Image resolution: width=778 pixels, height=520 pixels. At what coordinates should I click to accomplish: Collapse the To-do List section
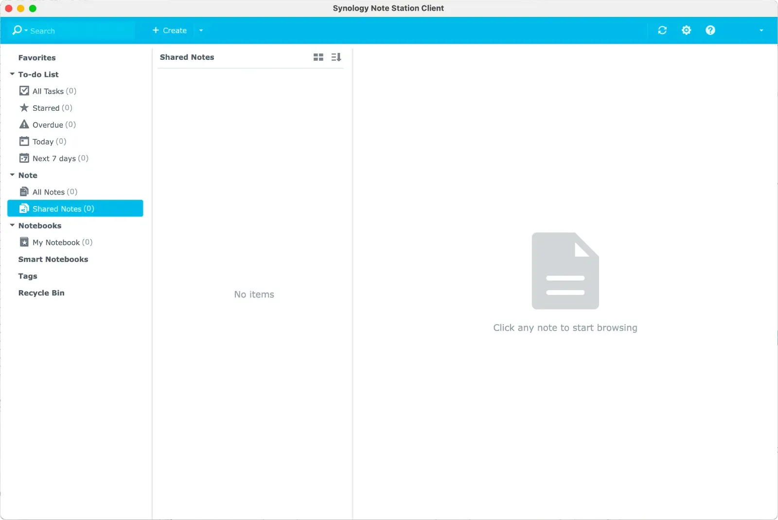coord(12,74)
